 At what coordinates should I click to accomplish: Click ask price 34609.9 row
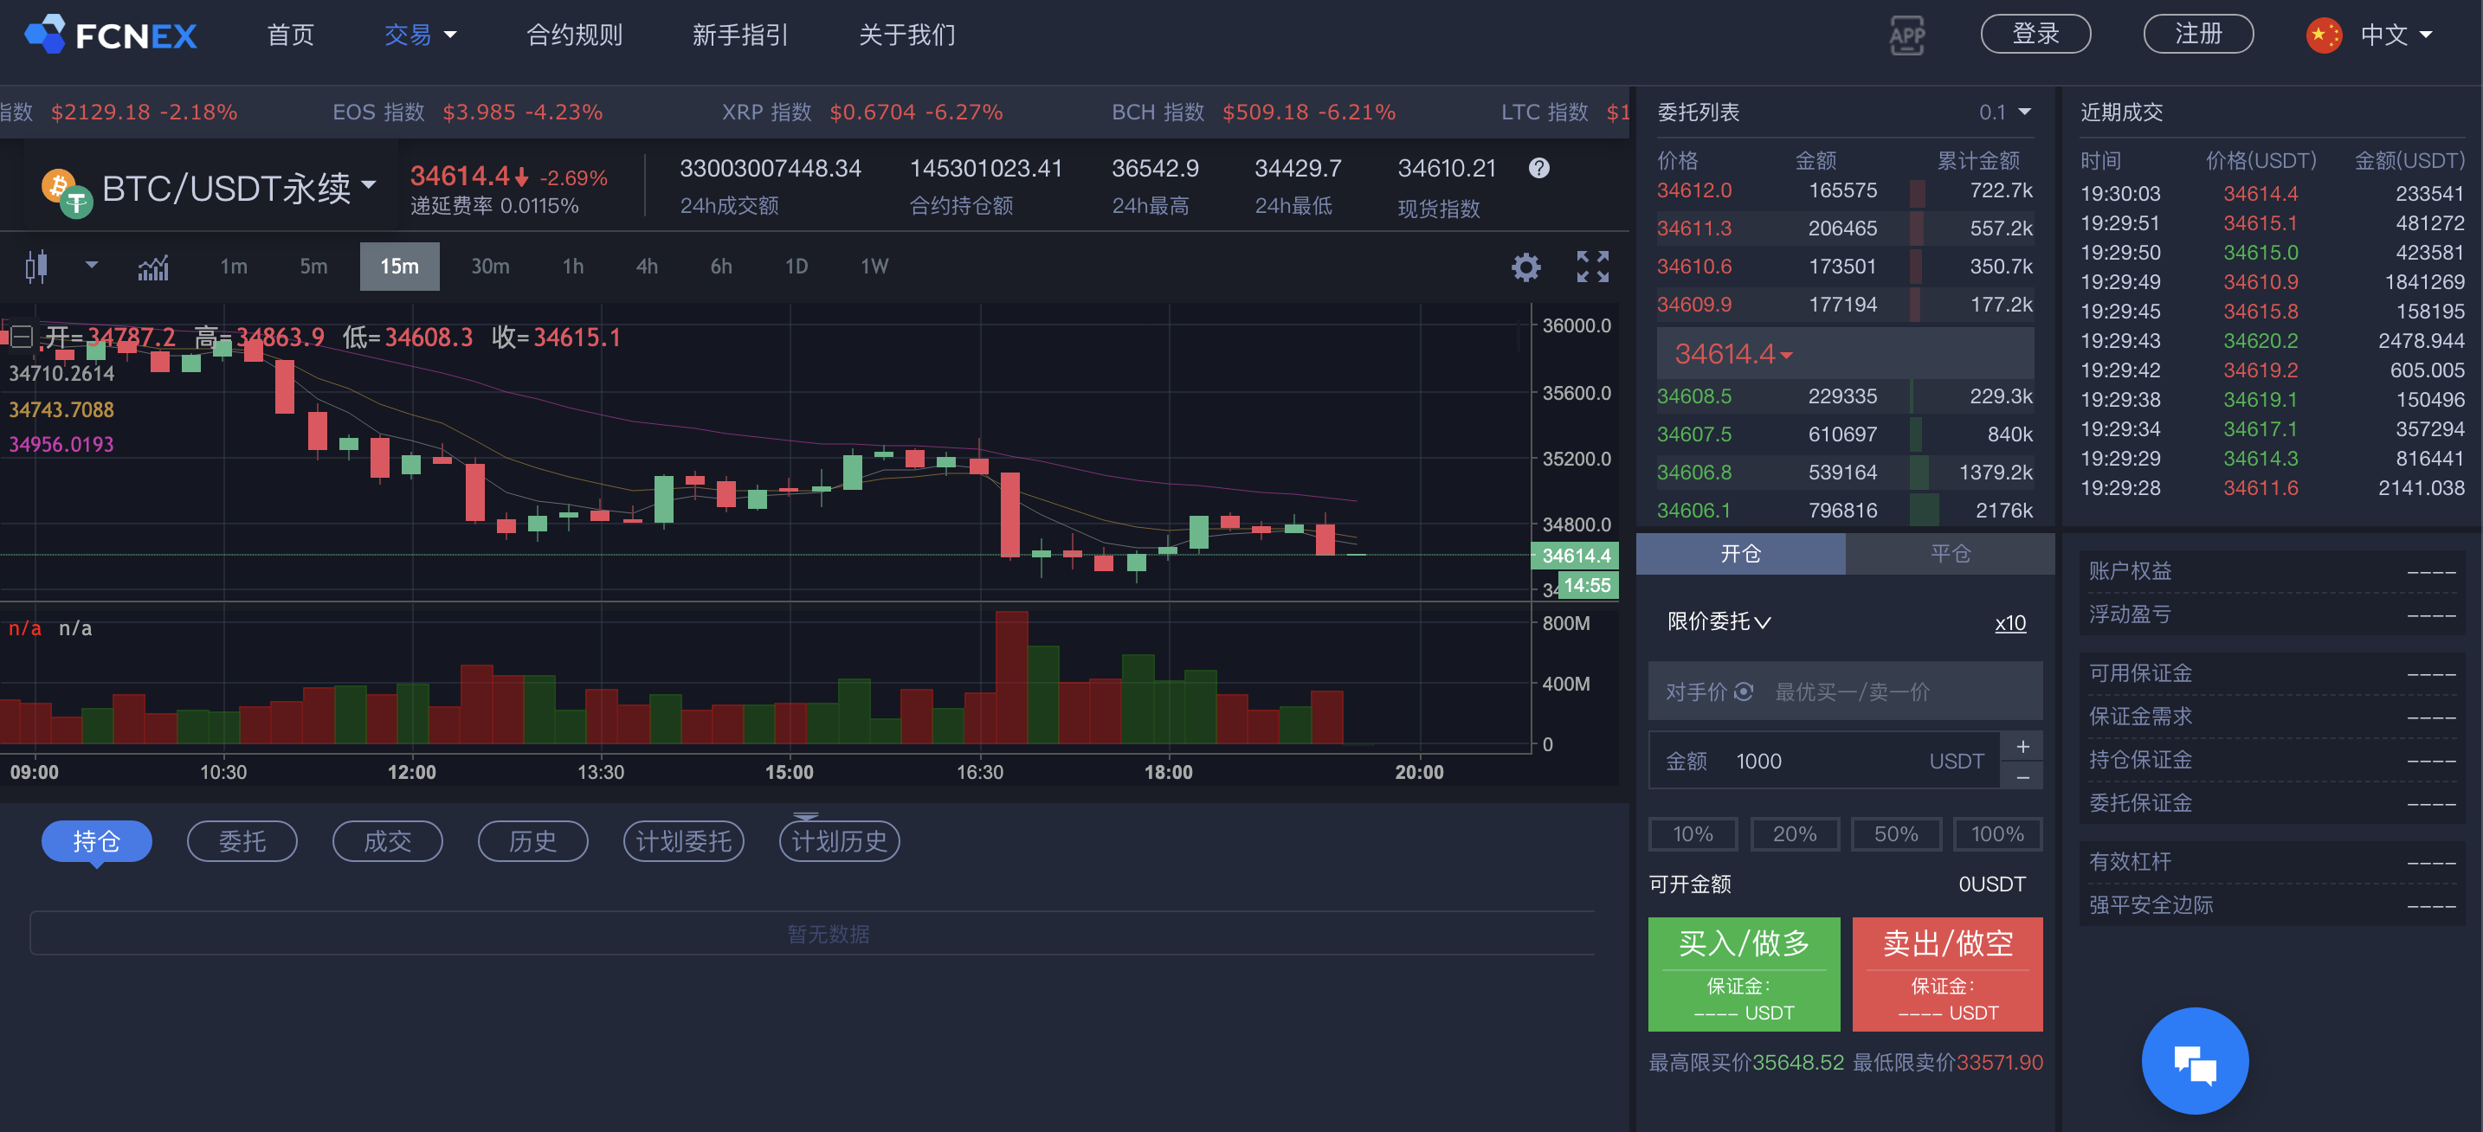click(x=1844, y=305)
